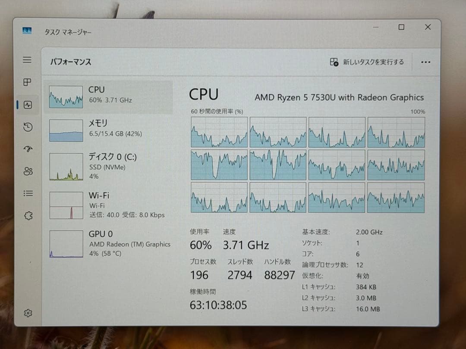Click the Task Manager app icon in the title bar

point(27,30)
